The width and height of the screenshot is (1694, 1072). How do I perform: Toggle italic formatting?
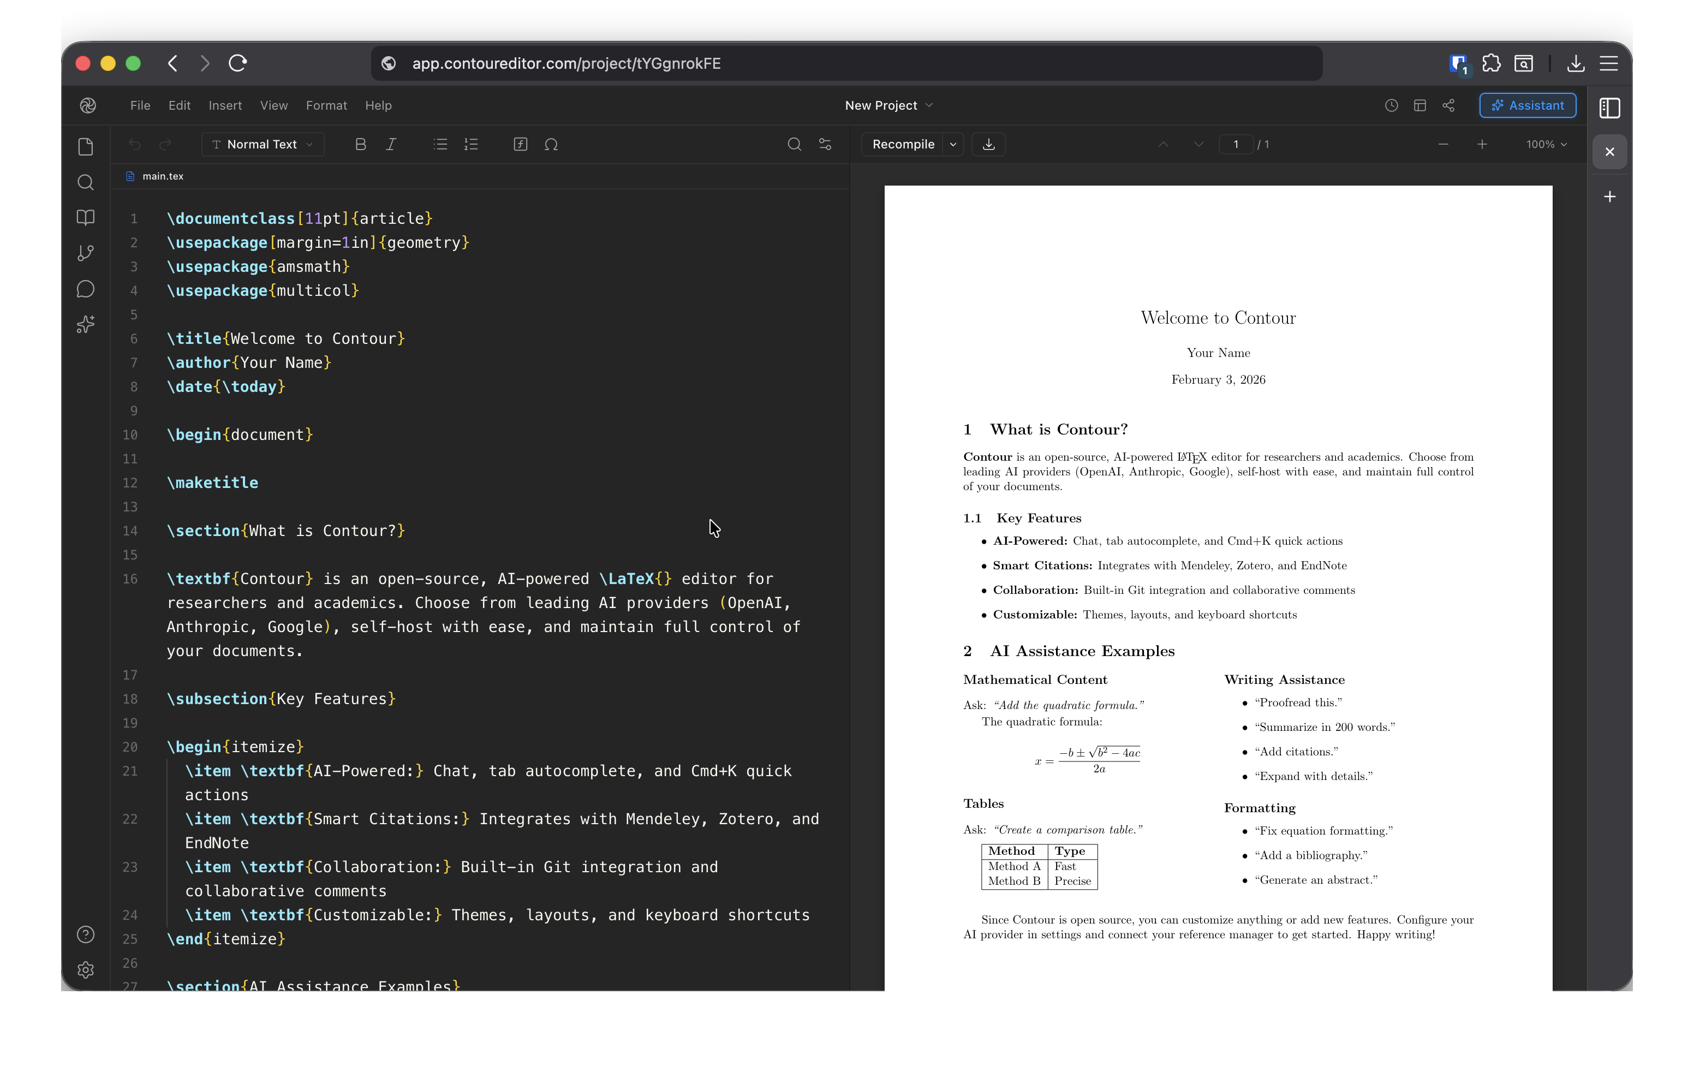[x=392, y=144]
